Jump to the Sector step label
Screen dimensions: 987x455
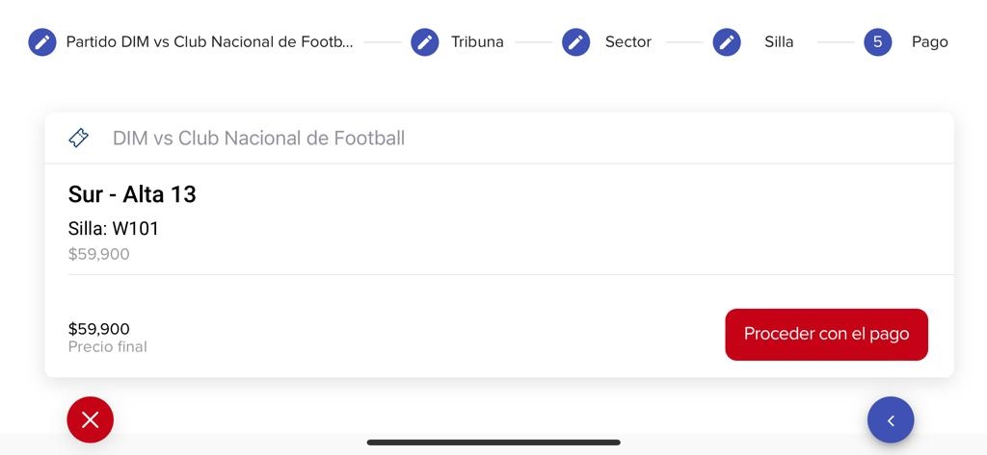click(627, 42)
